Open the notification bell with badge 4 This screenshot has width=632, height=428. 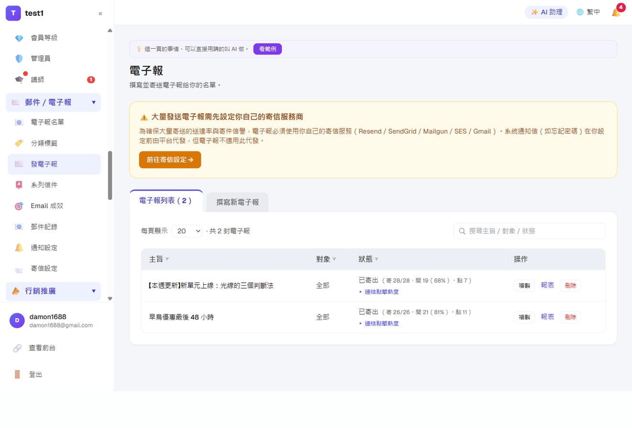616,12
